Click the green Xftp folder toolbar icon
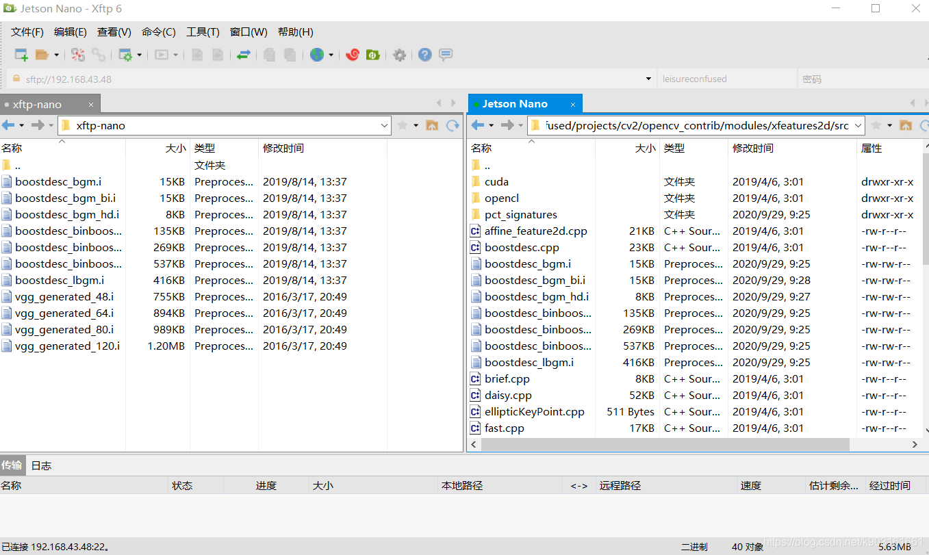 373,55
